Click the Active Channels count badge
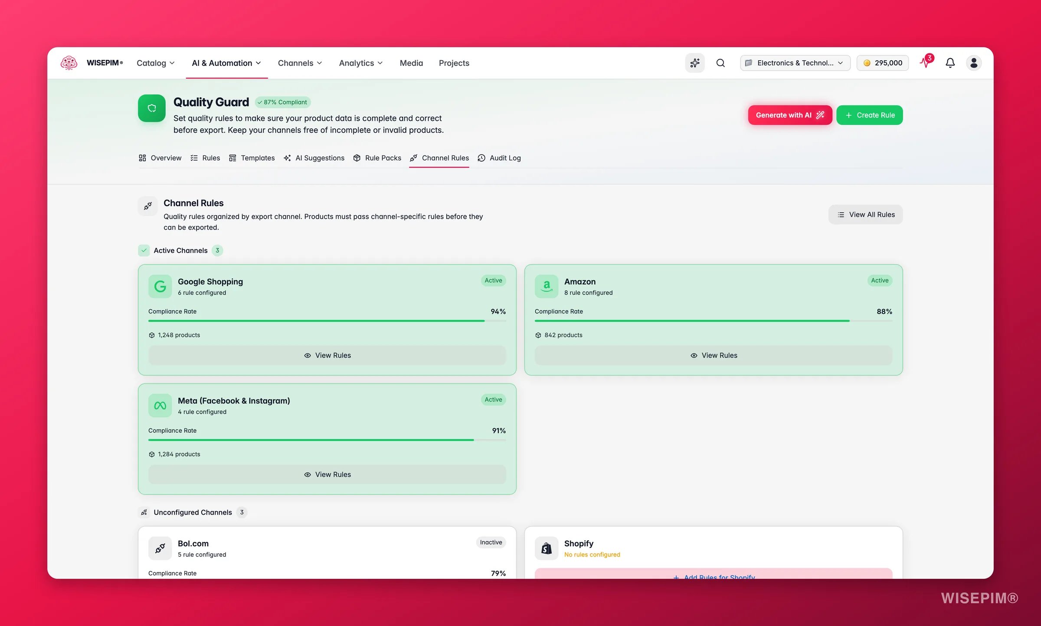The image size is (1041, 626). (217, 250)
